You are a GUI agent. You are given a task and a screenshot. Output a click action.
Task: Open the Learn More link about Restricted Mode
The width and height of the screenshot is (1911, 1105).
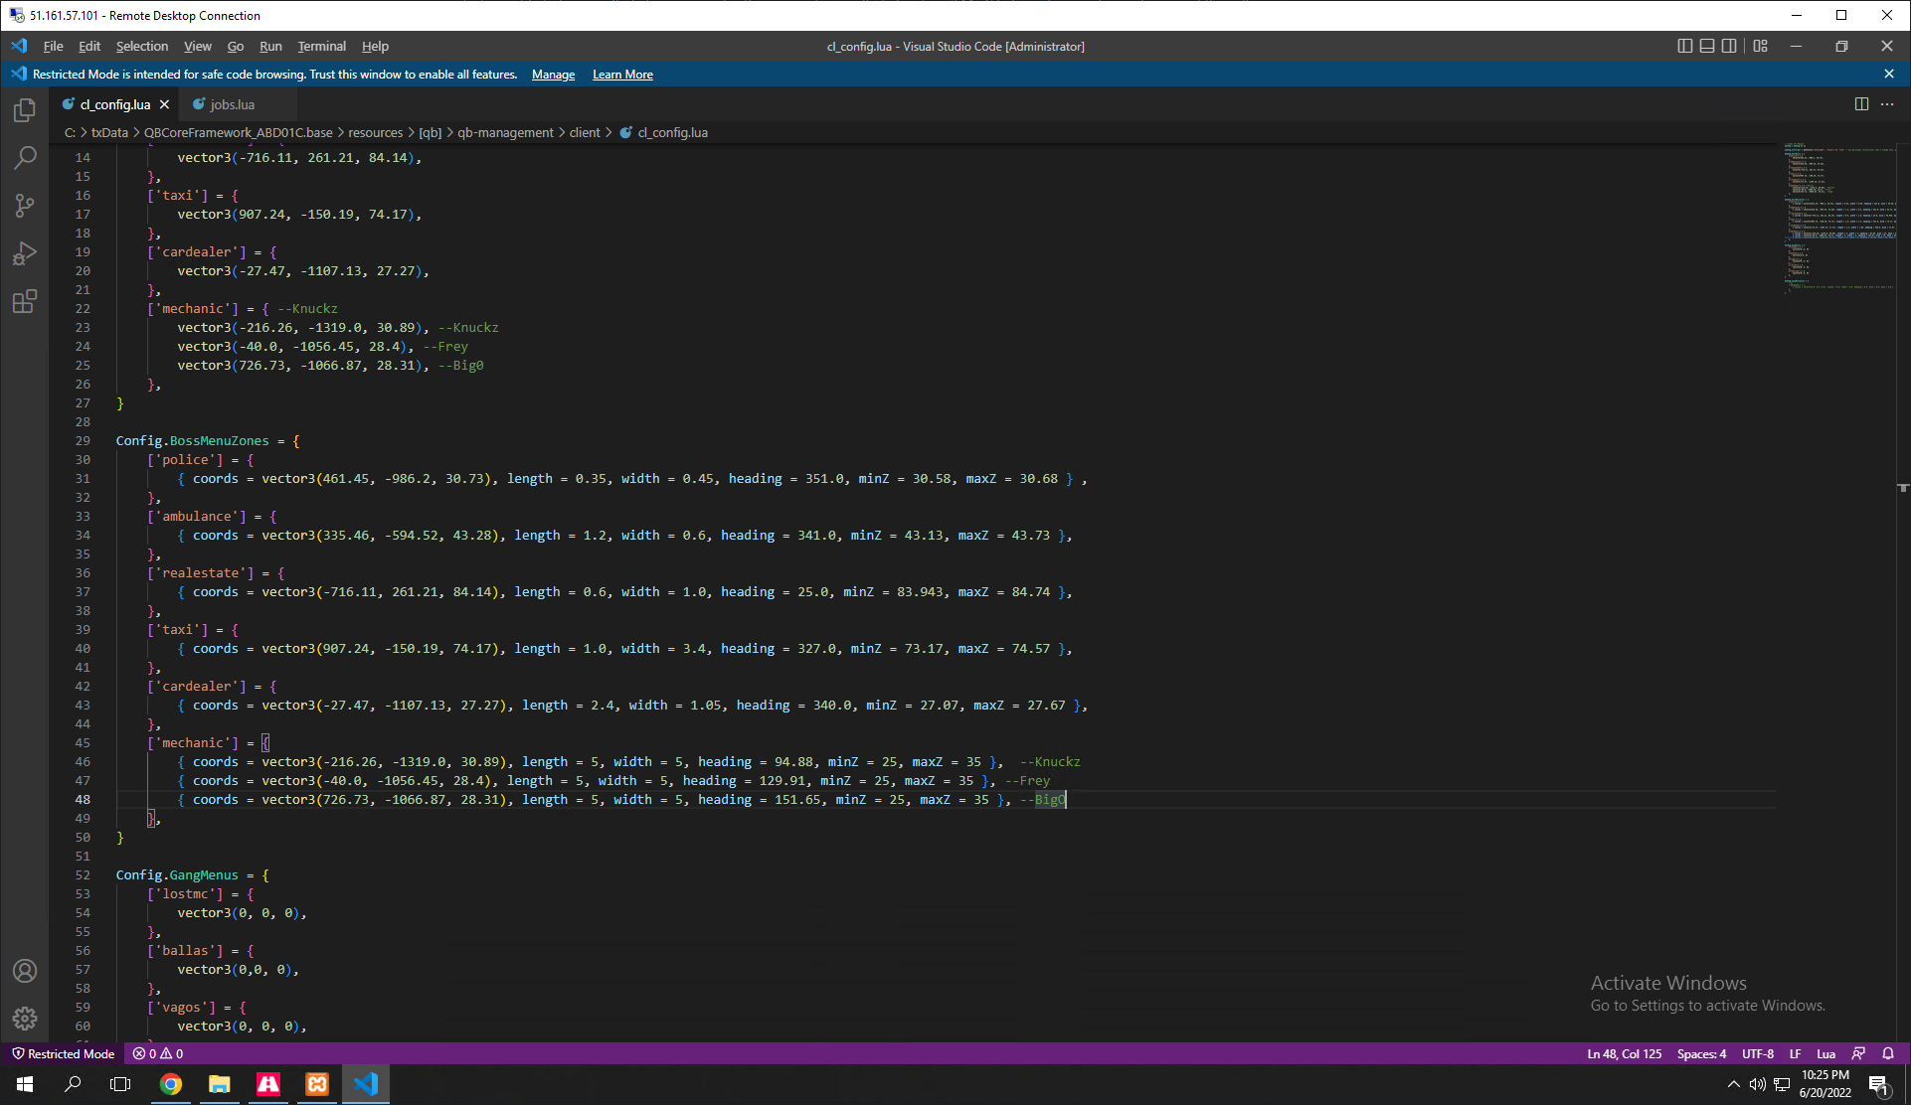coord(621,74)
